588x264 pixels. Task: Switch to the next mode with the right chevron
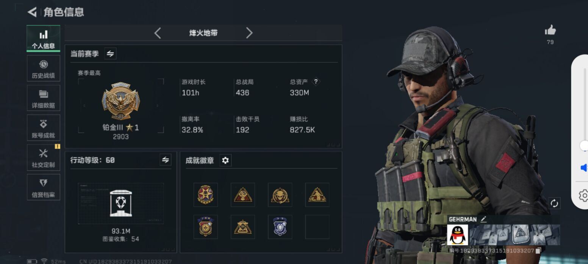(x=249, y=33)
